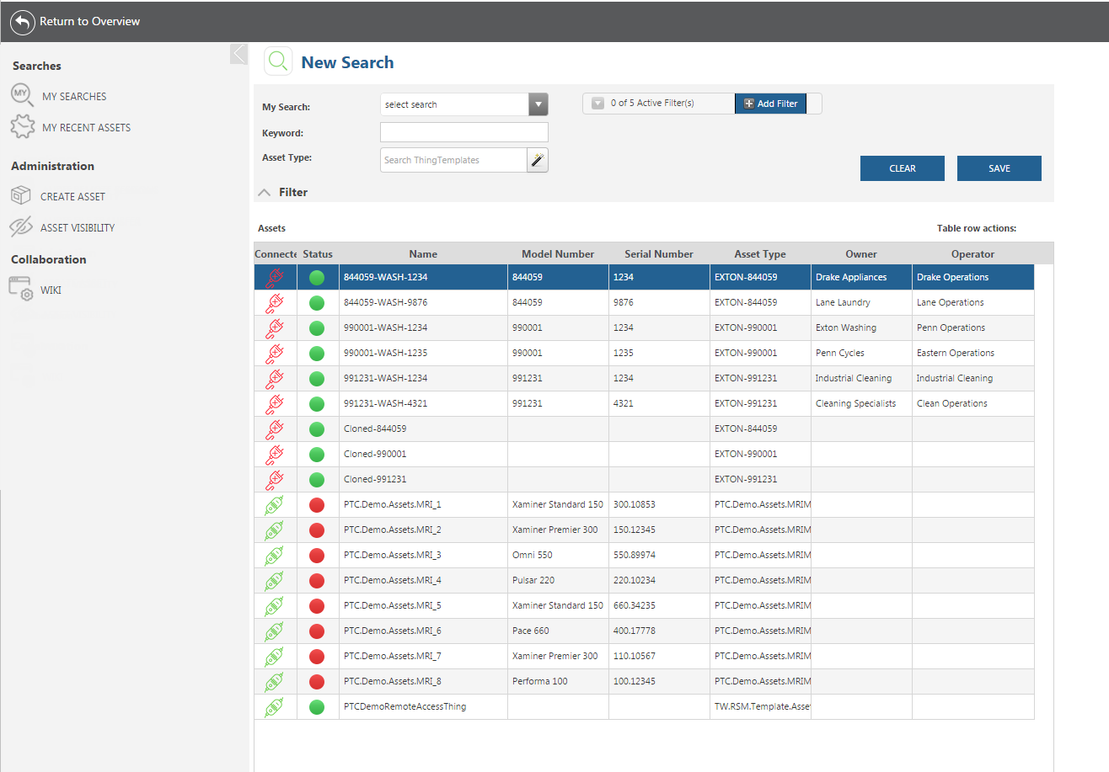The height and width of the screenshot is (772, 1109).
Task: Collapse the left sidebar panel arrow
Action: point(238,54)
